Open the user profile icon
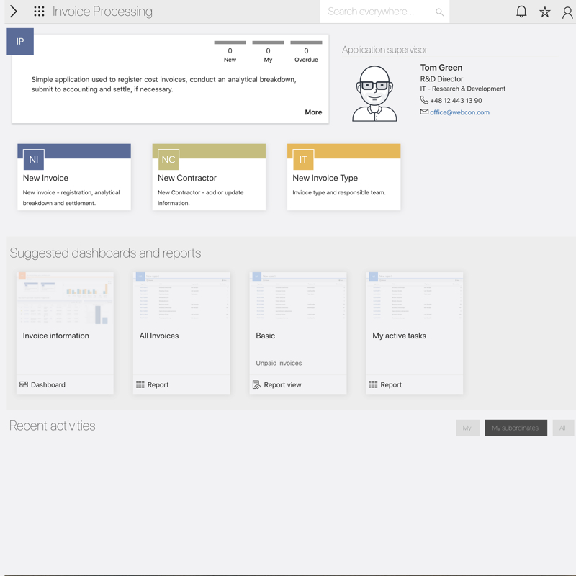 pyautogui.click(x=567, y=12)
